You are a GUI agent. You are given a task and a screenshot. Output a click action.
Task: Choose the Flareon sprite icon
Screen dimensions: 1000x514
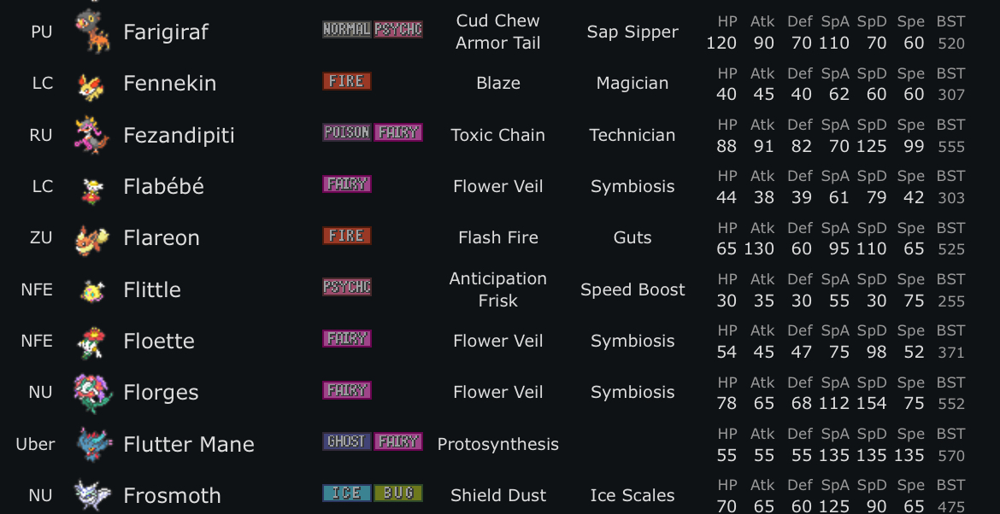click(x=91, y=238)
